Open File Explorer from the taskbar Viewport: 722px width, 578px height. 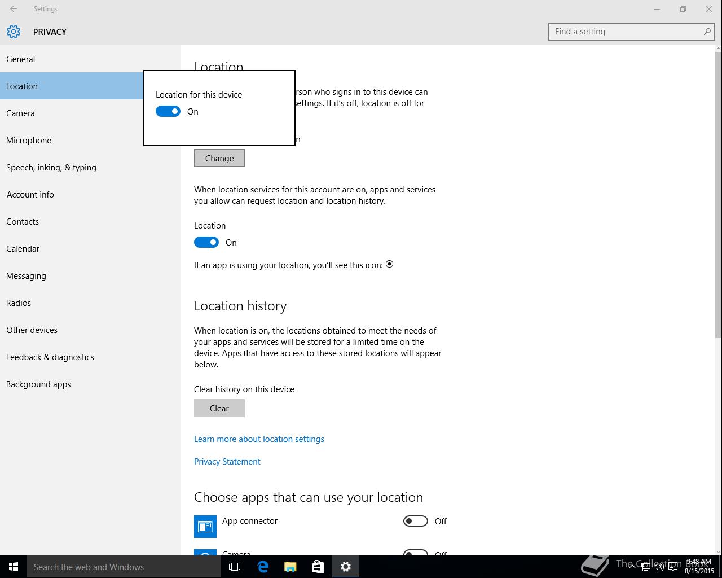290,567
